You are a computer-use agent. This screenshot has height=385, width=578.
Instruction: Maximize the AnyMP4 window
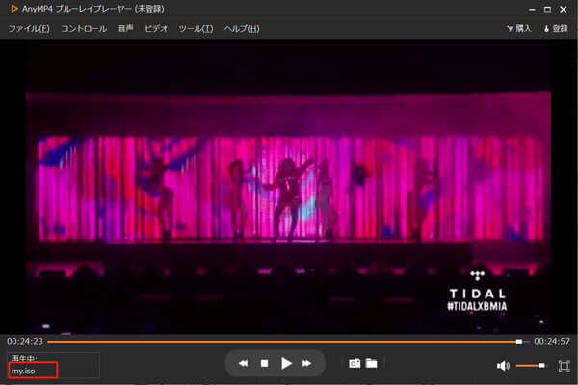click(x=547, y=10)
